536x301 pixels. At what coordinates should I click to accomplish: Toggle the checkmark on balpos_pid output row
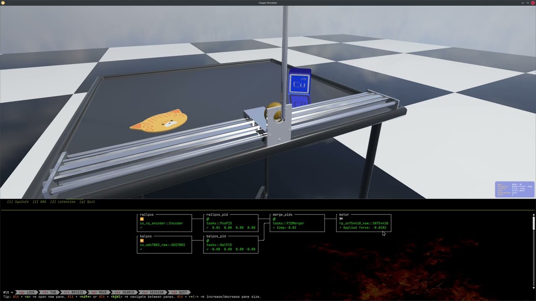(206, 249)
